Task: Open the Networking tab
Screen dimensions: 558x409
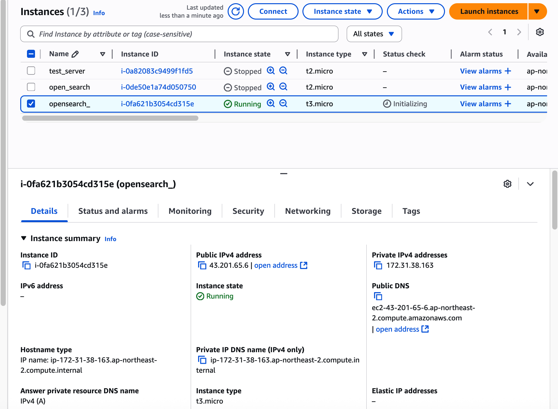Action: coord(308,211)
